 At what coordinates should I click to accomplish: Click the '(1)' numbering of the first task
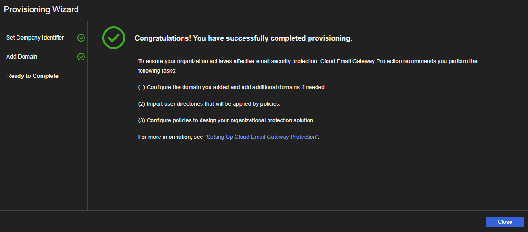(142, 87)
